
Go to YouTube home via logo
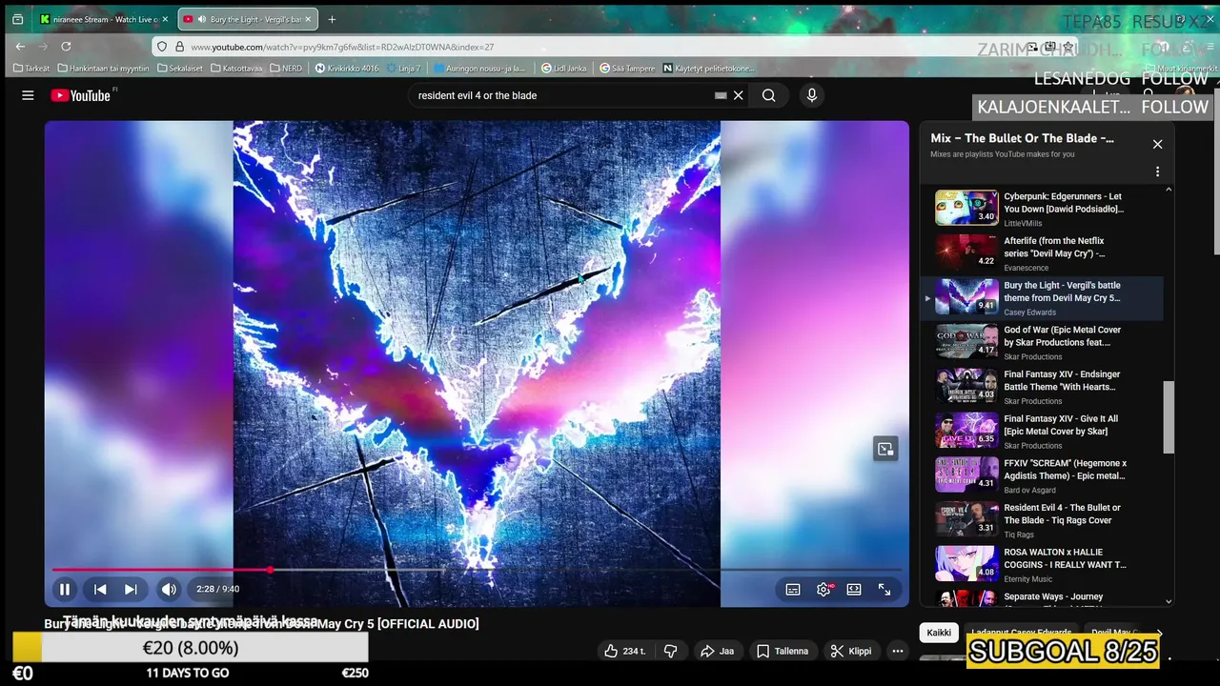point(81,95)
